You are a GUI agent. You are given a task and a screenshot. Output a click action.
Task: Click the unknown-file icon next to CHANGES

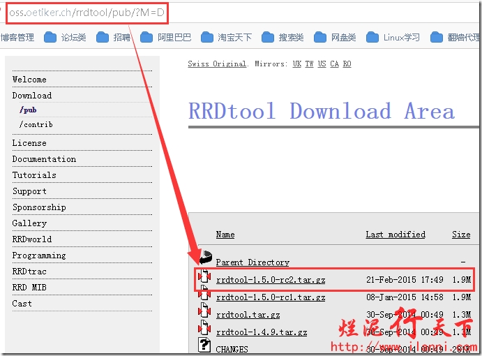(204, 345)
